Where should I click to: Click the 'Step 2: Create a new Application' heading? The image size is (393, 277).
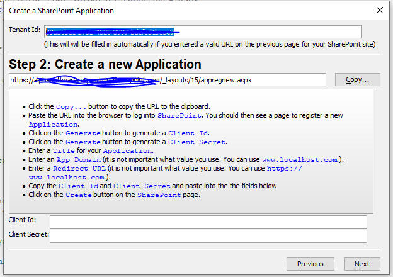[105, 64]
